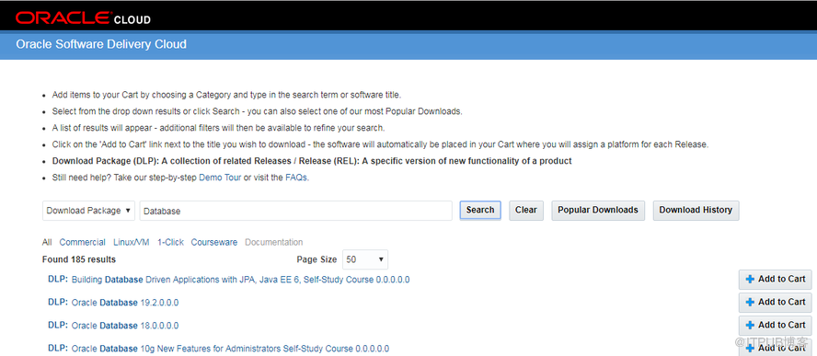The width and height of the screenshot is (817, 356).
Task: Open the Demo Tour link
Action: coord(220,178)
